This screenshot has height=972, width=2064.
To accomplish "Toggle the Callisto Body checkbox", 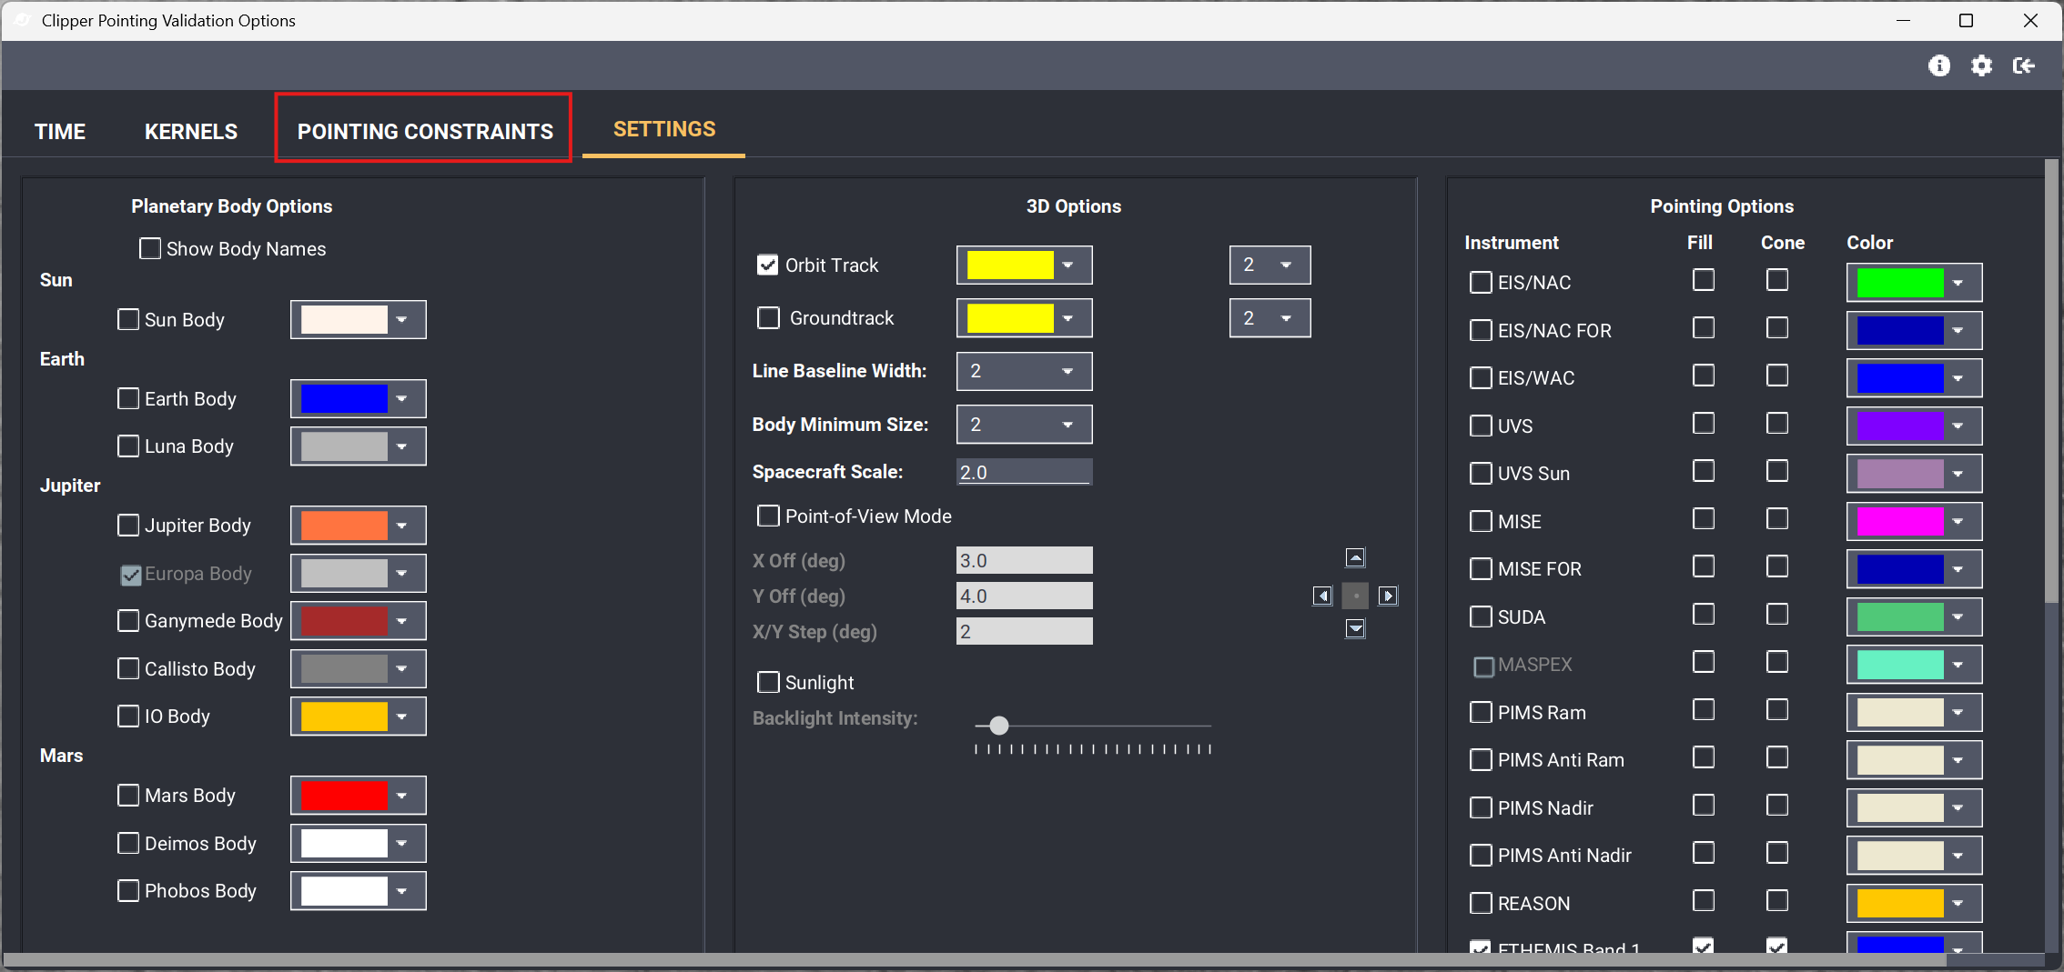I will pos(128,668).
